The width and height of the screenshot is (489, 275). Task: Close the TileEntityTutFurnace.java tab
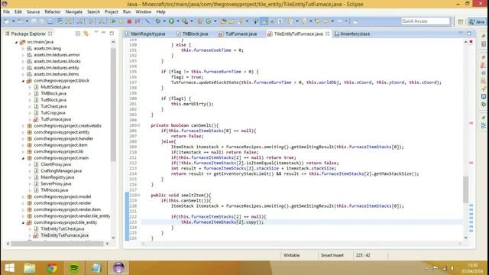click(328, 34)
